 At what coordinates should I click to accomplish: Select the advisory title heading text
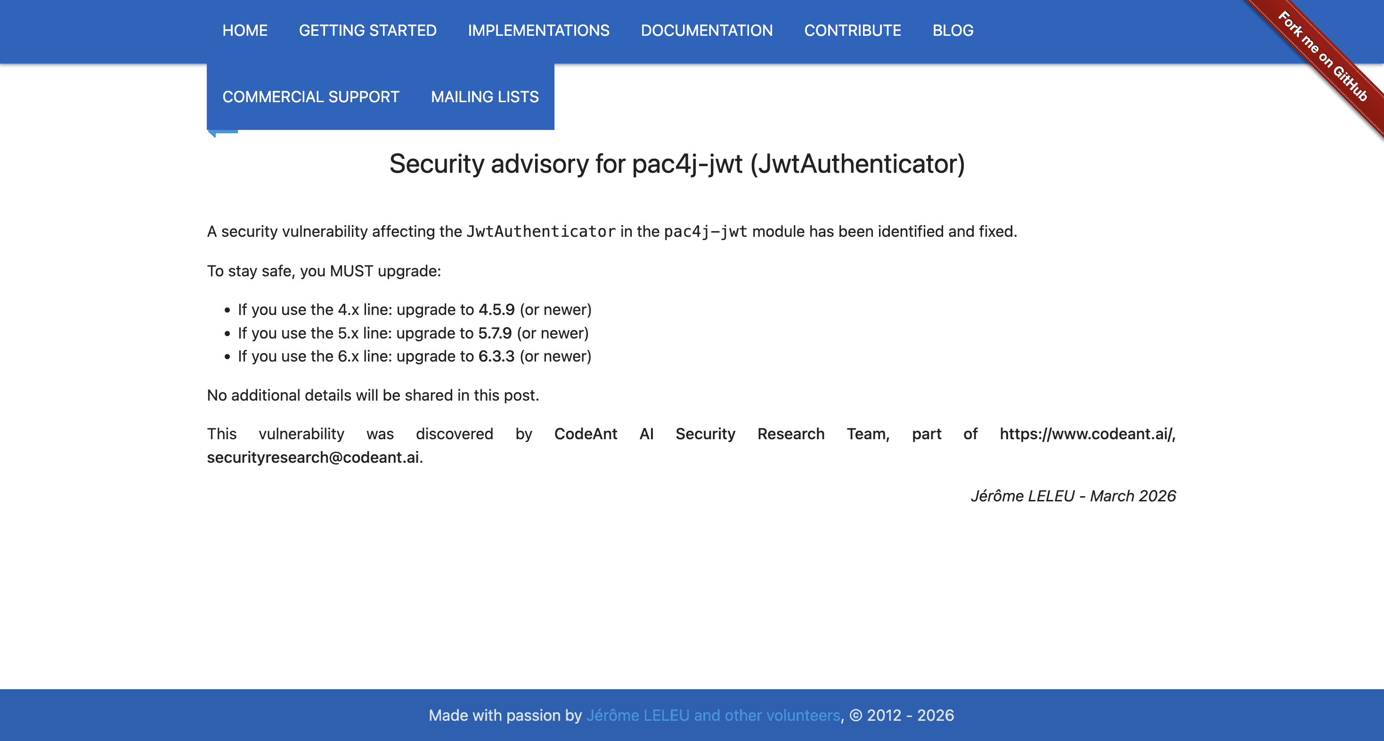(x=677, y=165)
